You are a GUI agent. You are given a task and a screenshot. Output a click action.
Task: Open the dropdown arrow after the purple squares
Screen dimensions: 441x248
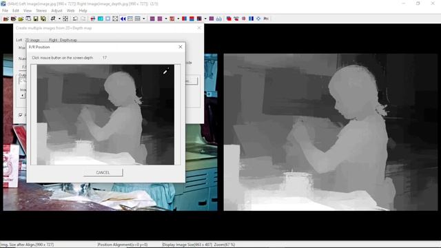(166, 19)
